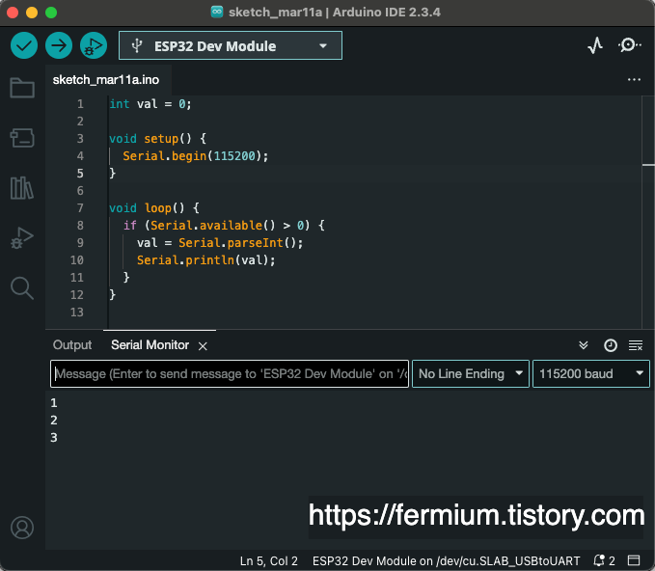This screenshot has height=571, width=655.
Task: Click the board port status text
Action: pos(446,560)
